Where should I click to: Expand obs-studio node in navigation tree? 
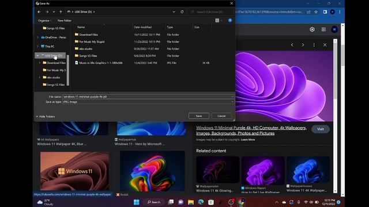click(x=40, y=77)
